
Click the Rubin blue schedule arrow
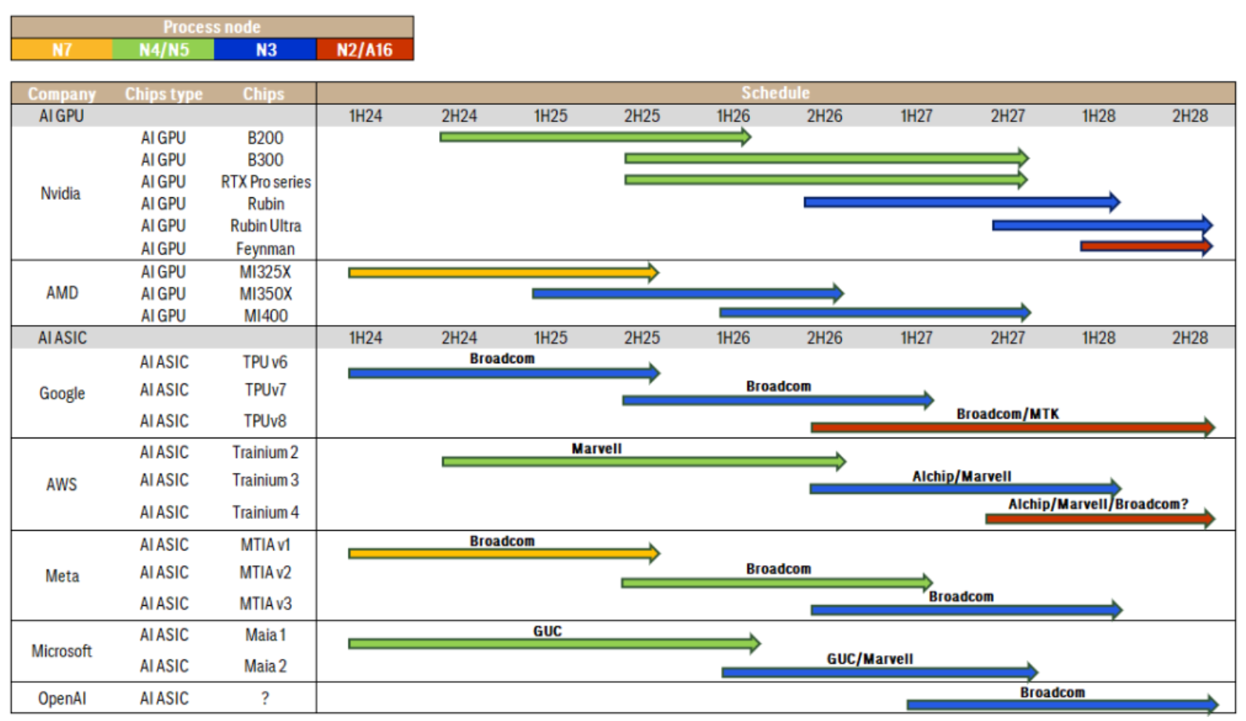pyautogui.click(x=962, y=202)
